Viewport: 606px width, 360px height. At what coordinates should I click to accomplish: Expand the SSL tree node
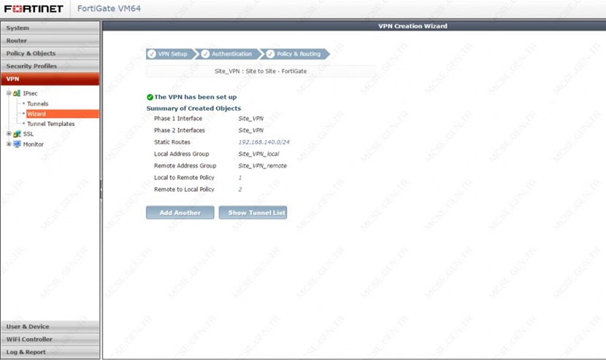click(x=9, y=133)
